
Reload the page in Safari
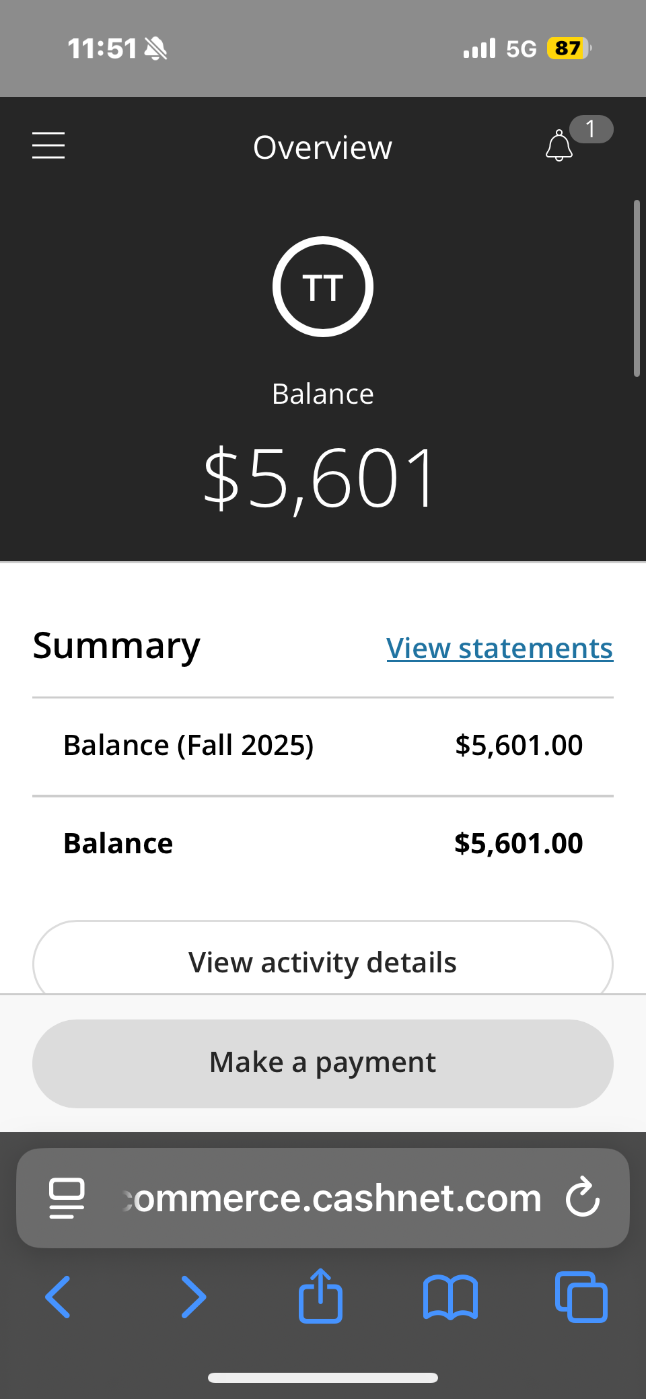(x=583, y=1198)
